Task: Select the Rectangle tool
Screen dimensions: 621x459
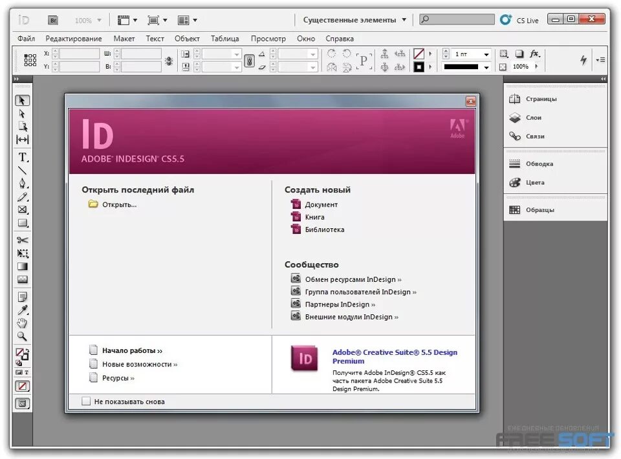Action: click(x=23, y=223)
